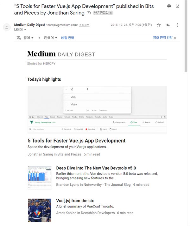Screen dimensions: 190x226
Task: Click the importance marker beside subject
Action: [89, 13]
